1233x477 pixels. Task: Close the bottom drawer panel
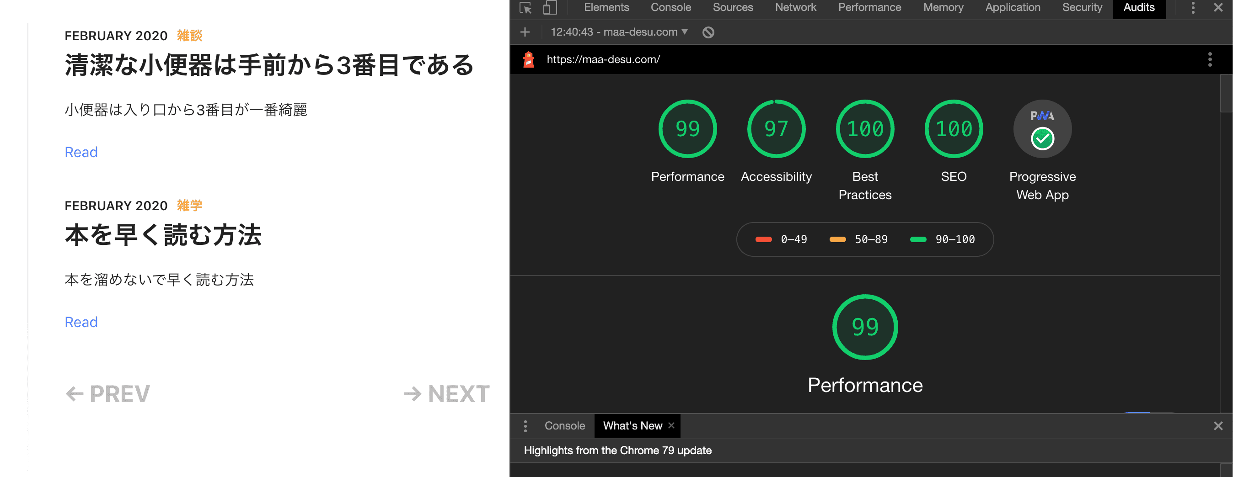pyautogui.click(x=1218, y=426)
